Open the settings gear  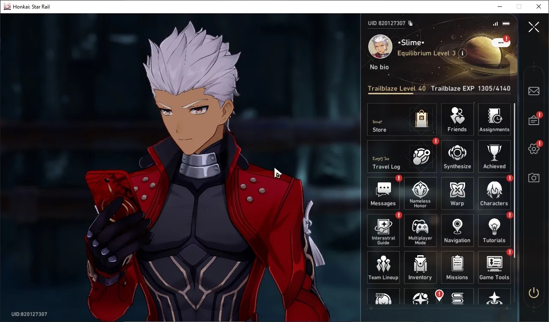534,149
